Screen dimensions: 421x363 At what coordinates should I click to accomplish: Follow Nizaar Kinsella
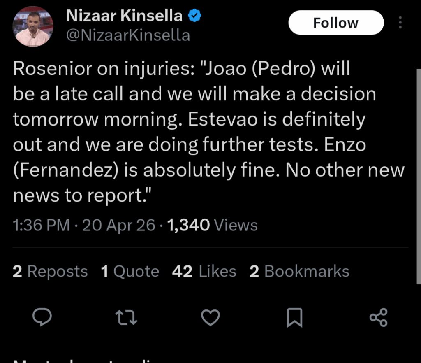(x=335, y=23)
